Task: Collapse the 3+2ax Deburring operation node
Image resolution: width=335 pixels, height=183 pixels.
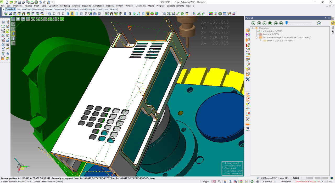Action: click(x=257, y=38)
